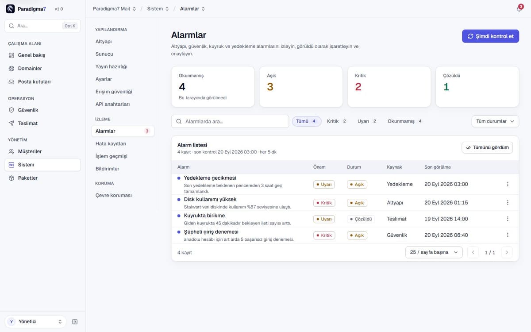Click the Yedekleme gecikmesi alarm title
Screen dimensions: 531x332
pyautogui.click(x=210, y=178)
